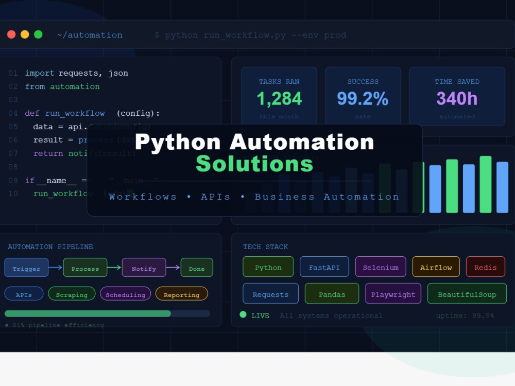Click the green maximize dot in the terminal header

click(x=39, y=34)
